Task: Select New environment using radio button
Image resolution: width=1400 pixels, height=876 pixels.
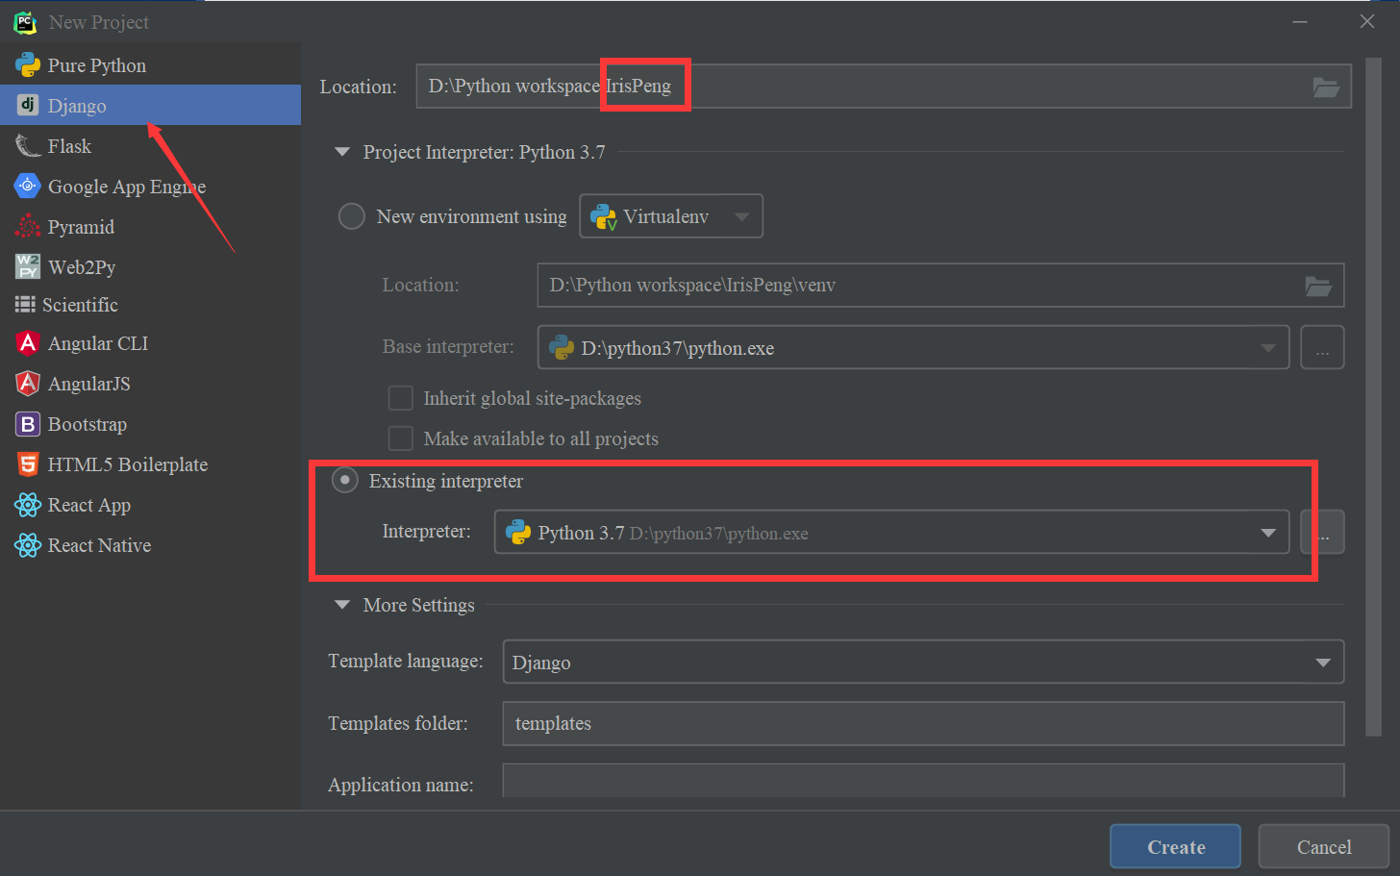Action: click(351, 216)
